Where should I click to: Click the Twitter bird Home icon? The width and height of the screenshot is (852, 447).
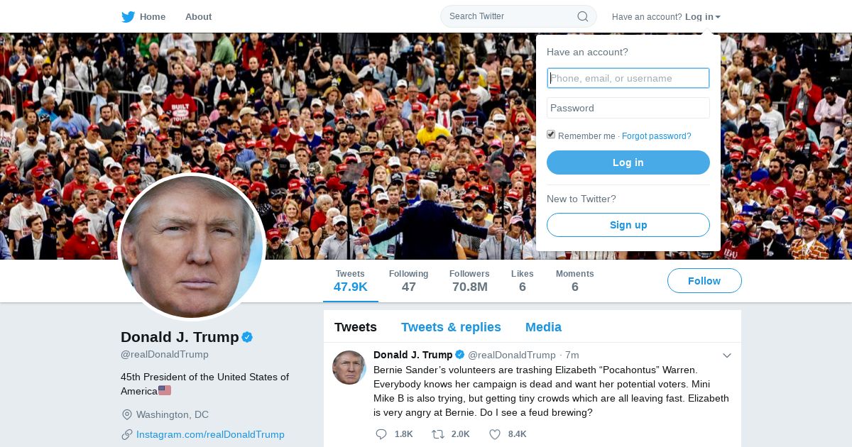tap(128, 16)
